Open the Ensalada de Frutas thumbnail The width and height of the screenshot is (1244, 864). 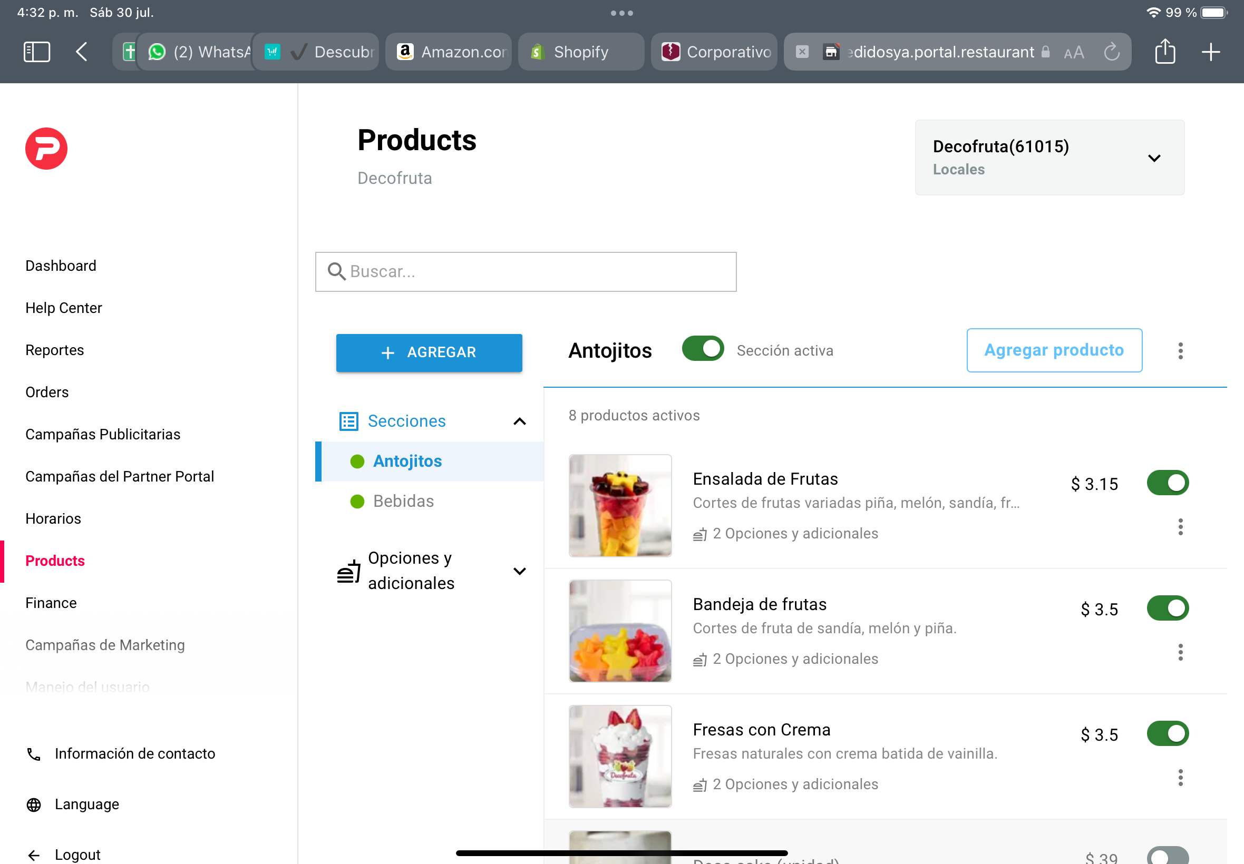(619, 506)
